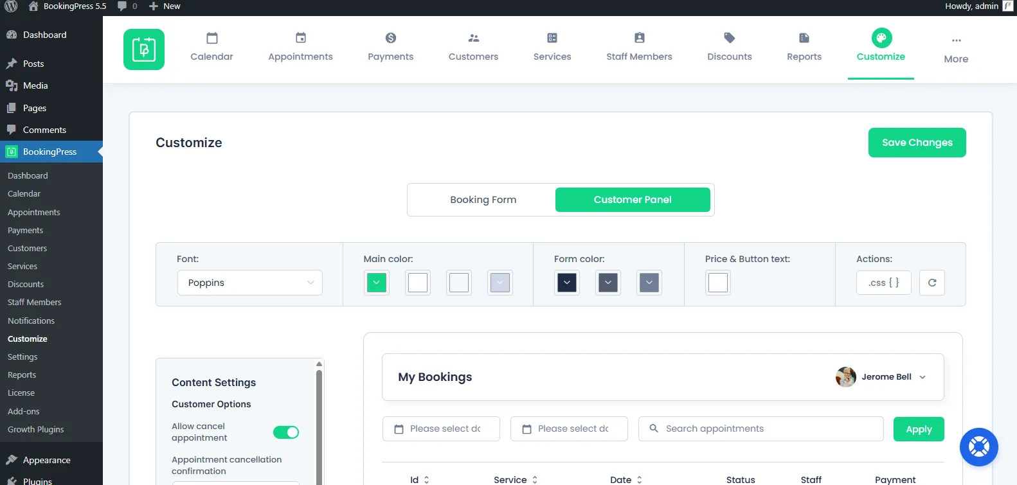This screenshot has height=485, width=1017.
Task: Click the Search appointments input field
Action: (x=761, y=429)
